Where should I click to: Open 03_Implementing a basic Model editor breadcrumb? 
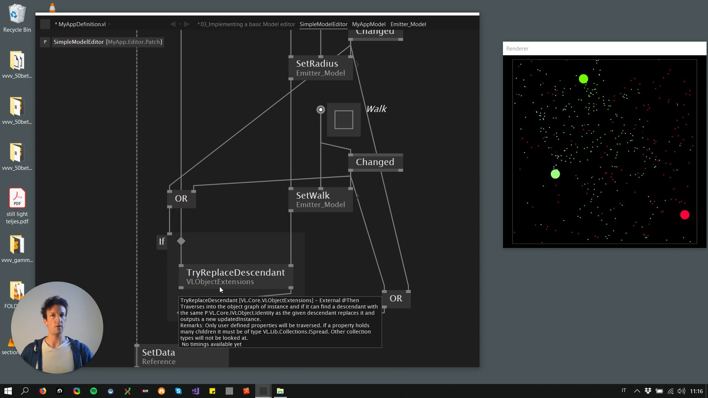(x=246, y=24)
